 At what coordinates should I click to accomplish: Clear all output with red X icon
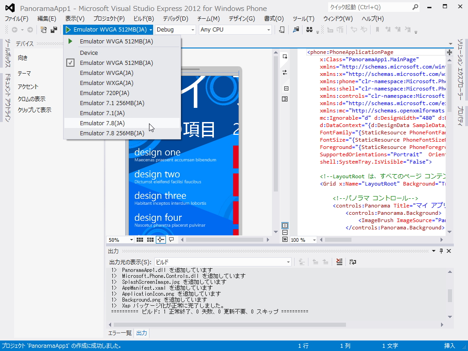tap(340, 262)
